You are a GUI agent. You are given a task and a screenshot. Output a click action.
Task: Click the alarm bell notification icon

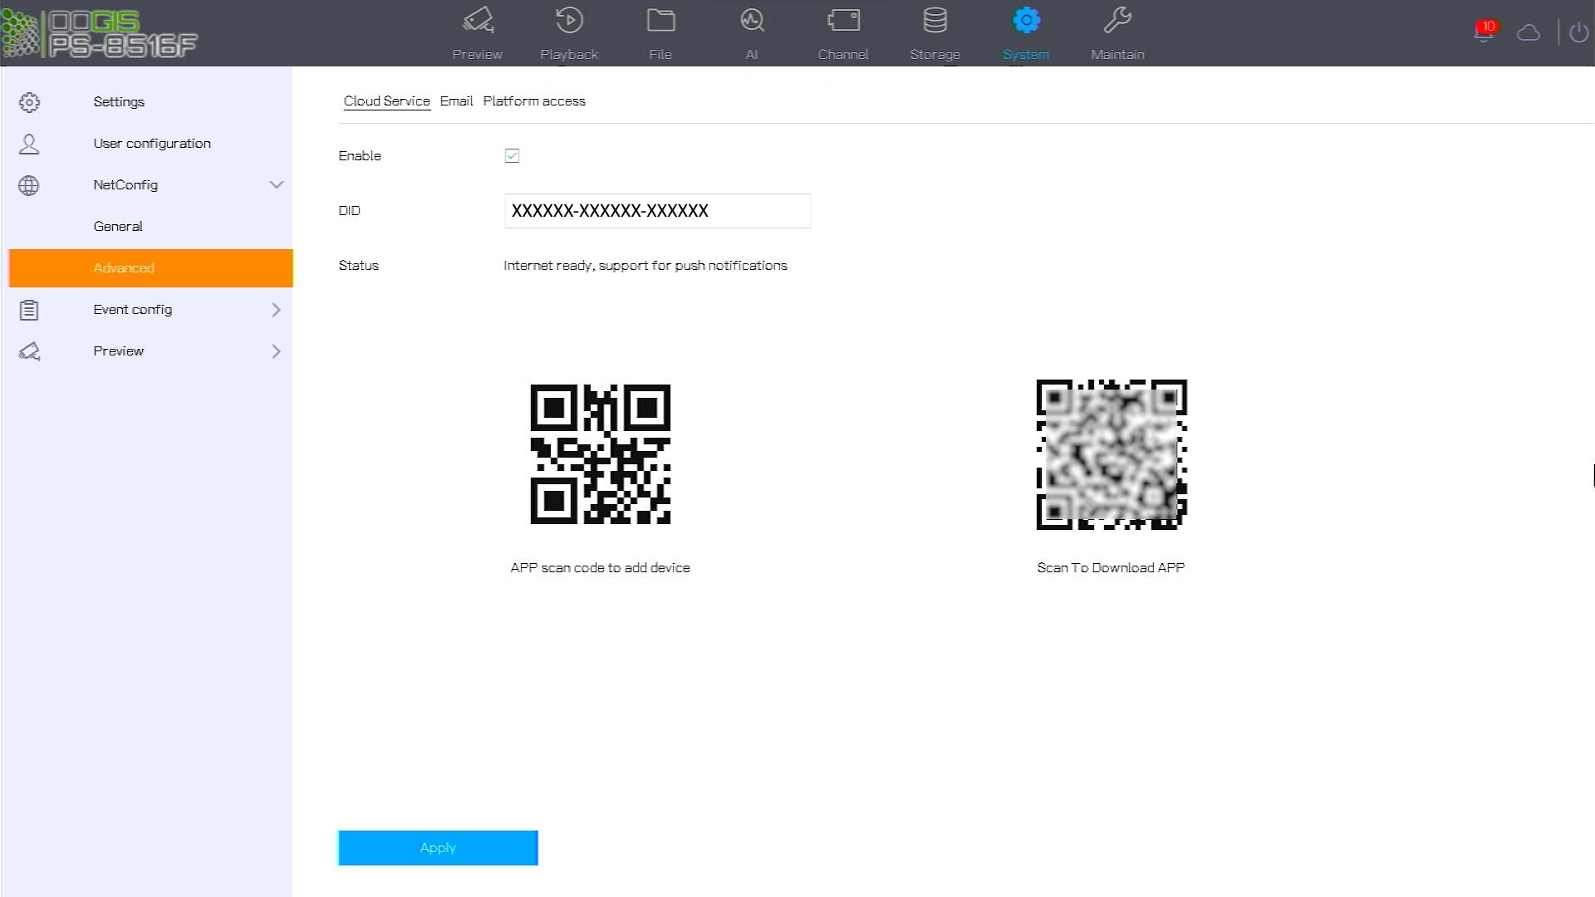pos(1484,32)
